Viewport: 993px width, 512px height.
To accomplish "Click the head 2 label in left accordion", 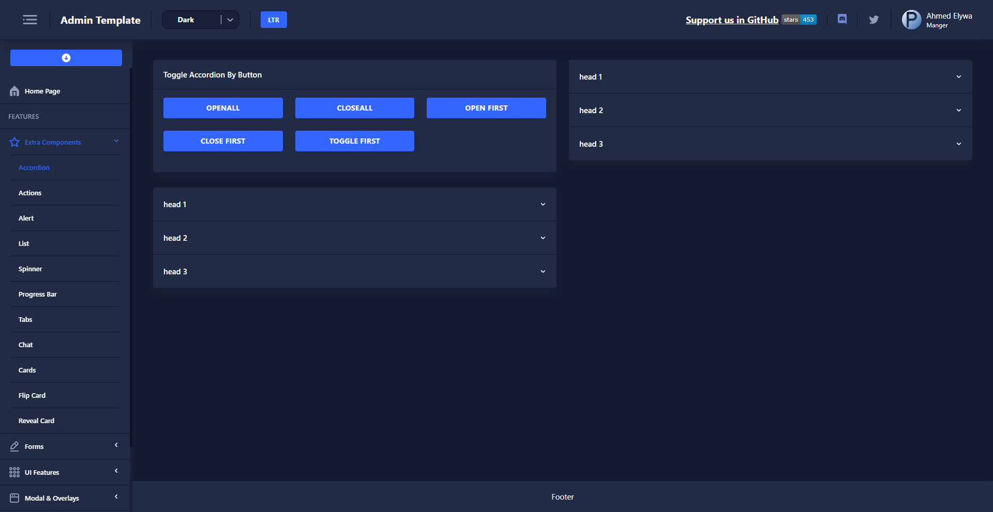I will [175, 238].
